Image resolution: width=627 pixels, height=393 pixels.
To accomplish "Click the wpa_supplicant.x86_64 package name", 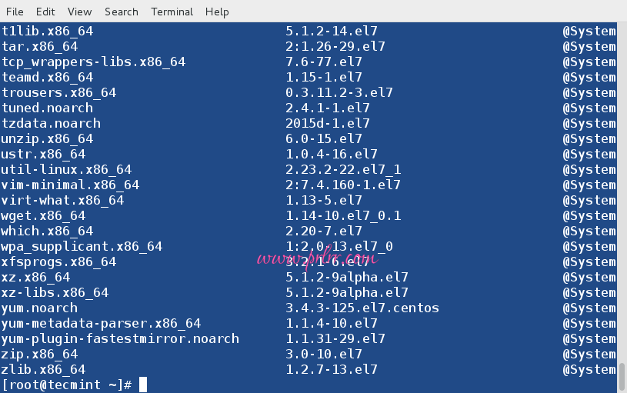I will pos(82,246).
